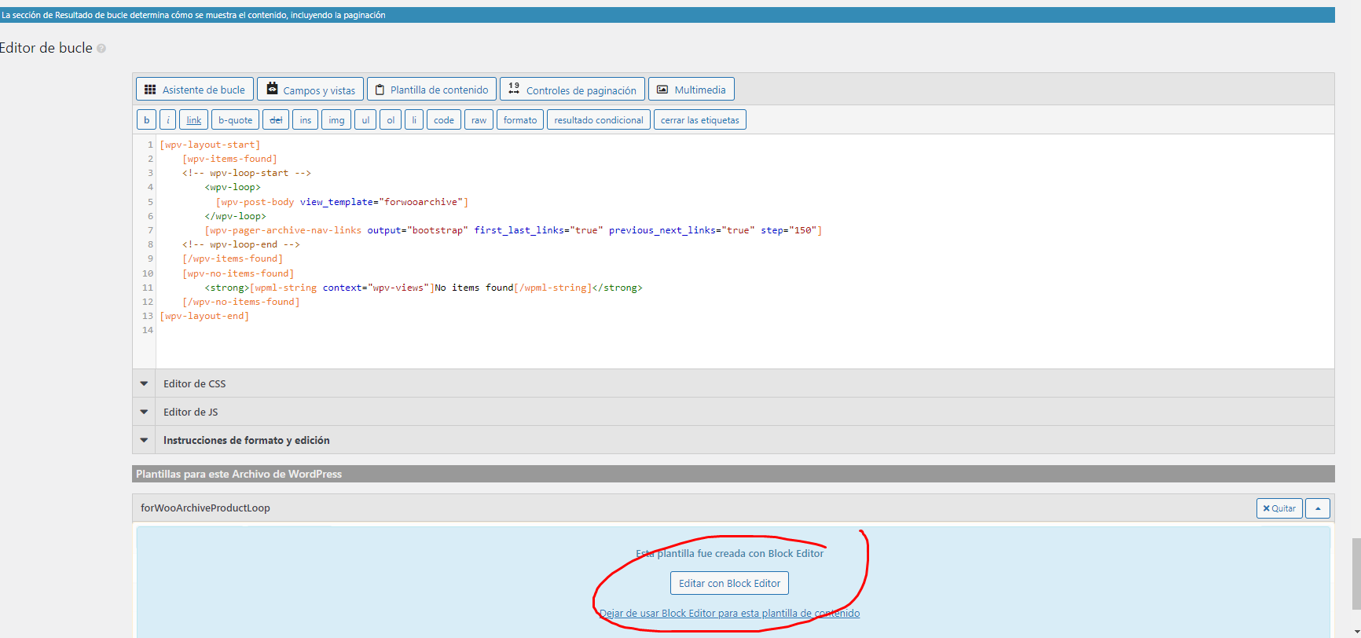Insert a b-quote tag
The width and height of the screenshot is (1361, 638).
(x=235, y=119)
